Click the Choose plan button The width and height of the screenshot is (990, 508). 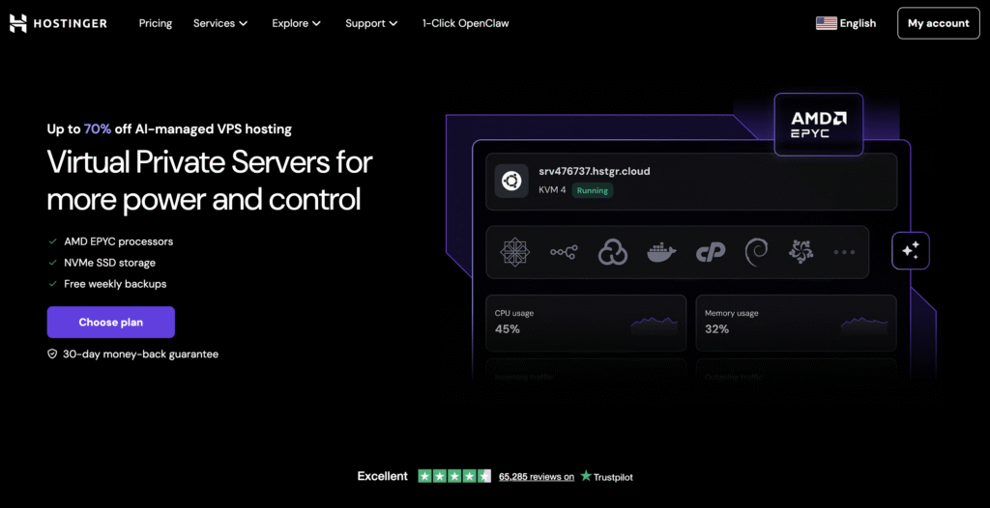tap(110, 322)
